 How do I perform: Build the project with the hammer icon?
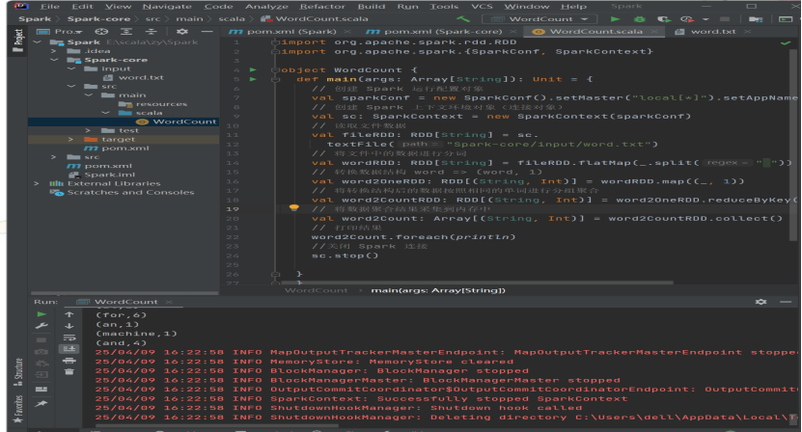click(x=463, y=19)
